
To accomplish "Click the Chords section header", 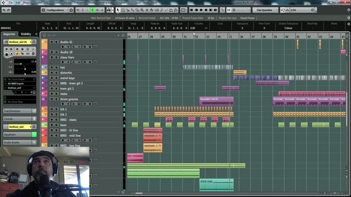I will point(18,119).
